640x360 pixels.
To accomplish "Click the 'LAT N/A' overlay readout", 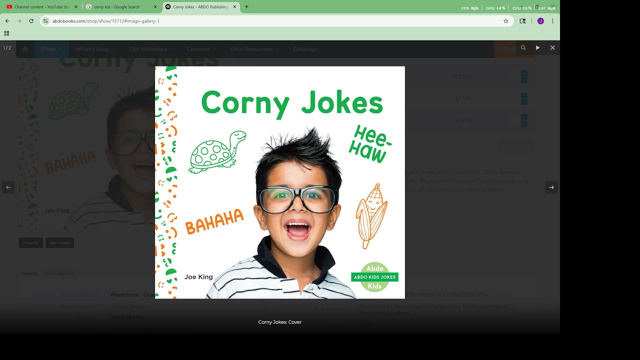I will 546,8.
